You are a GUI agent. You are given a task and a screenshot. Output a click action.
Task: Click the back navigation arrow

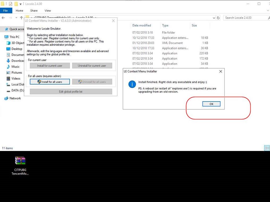[x=3, y=18]
